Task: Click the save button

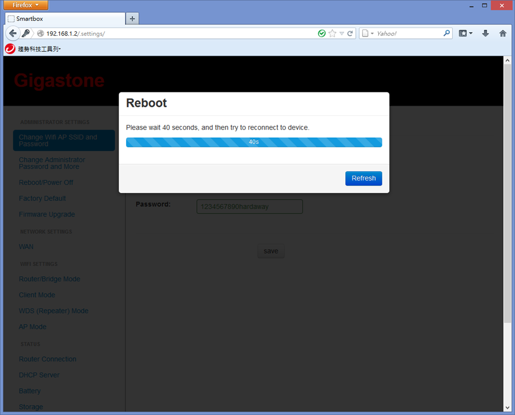Action: (x=271, y=251)
